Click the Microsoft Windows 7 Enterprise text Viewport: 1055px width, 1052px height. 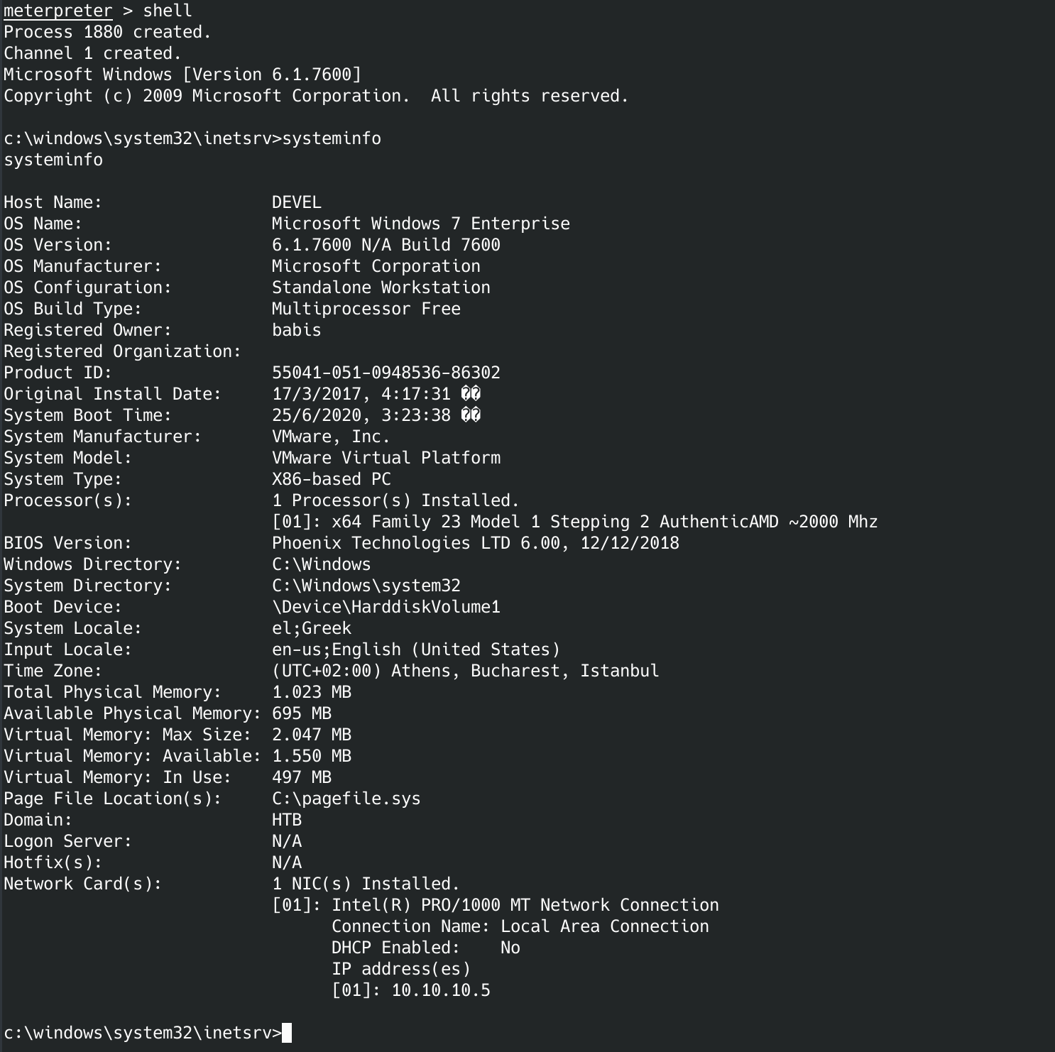(420, 224)
